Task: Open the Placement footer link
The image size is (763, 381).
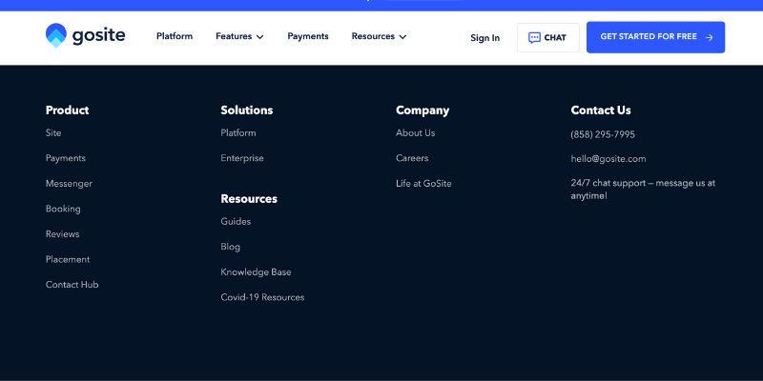Action: pyautogui.click(x=68, y=259)
